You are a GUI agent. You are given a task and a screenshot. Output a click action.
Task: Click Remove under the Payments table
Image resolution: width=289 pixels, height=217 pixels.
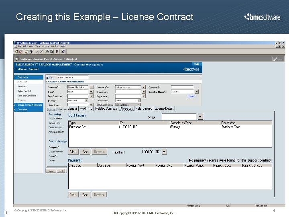(100, 194)
